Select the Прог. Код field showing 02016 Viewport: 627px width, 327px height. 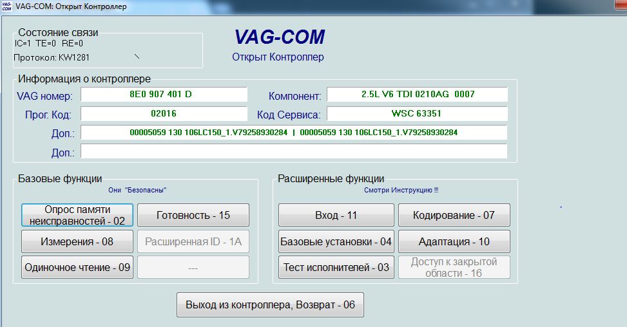click(164, 113)
